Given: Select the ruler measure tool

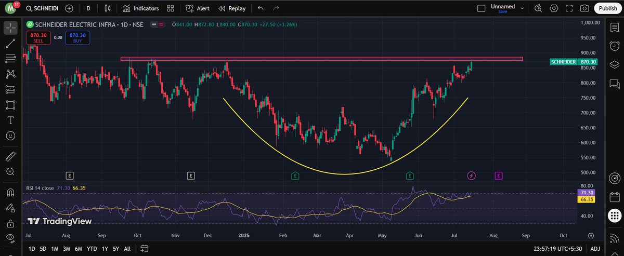Looking at the screenshot, I should click(x=10, y=156).
